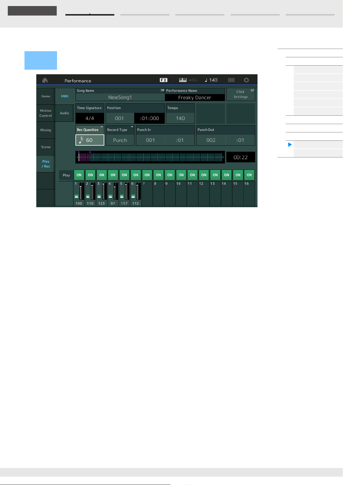Open the Punch record type selector
This screenshot has width=343, height=485.
120,140
